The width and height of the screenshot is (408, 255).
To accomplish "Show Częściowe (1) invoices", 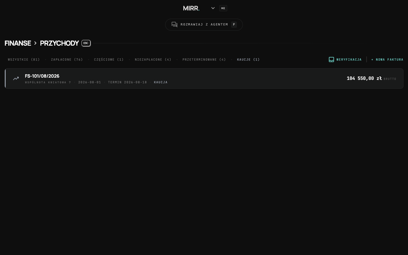I will [109, 59].
